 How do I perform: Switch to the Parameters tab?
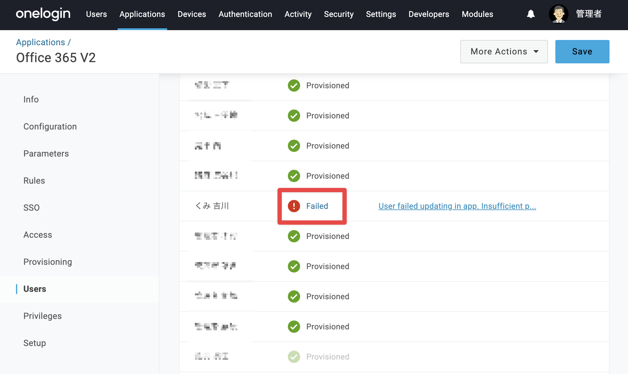46,153
